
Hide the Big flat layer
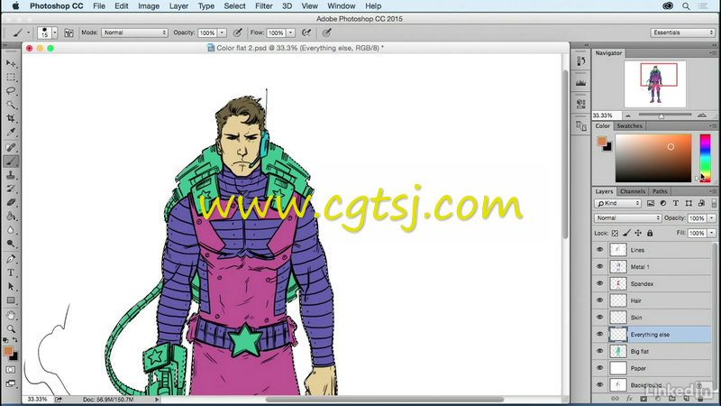pyautogui.click(x=599, y=351)
